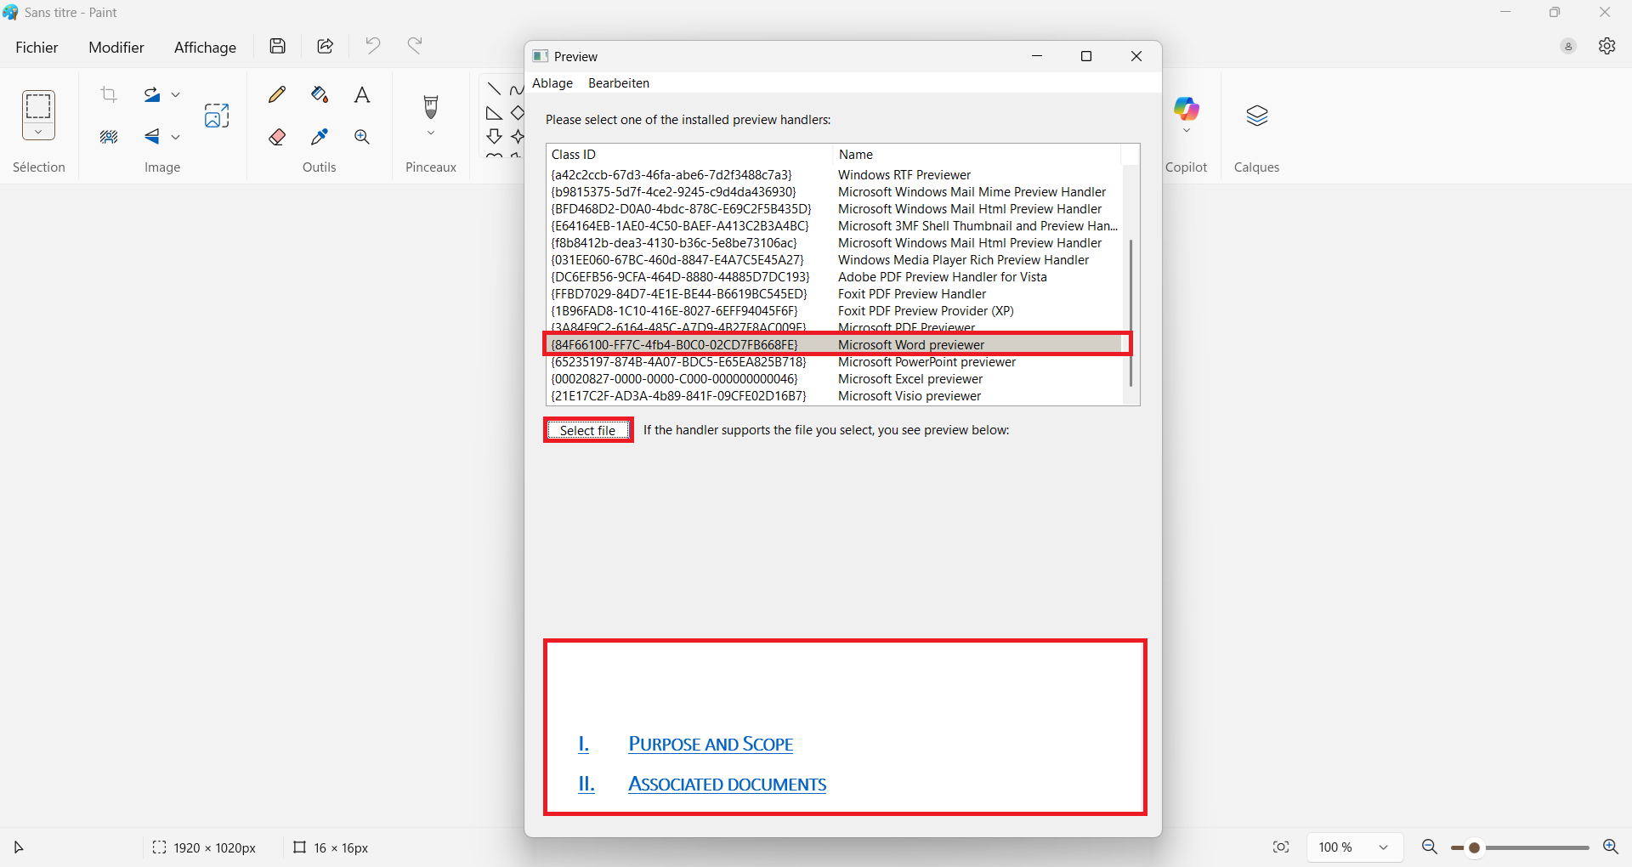Select the Pinceaux brush tool
Viewport: 1632px width, 867px height.
431,107
